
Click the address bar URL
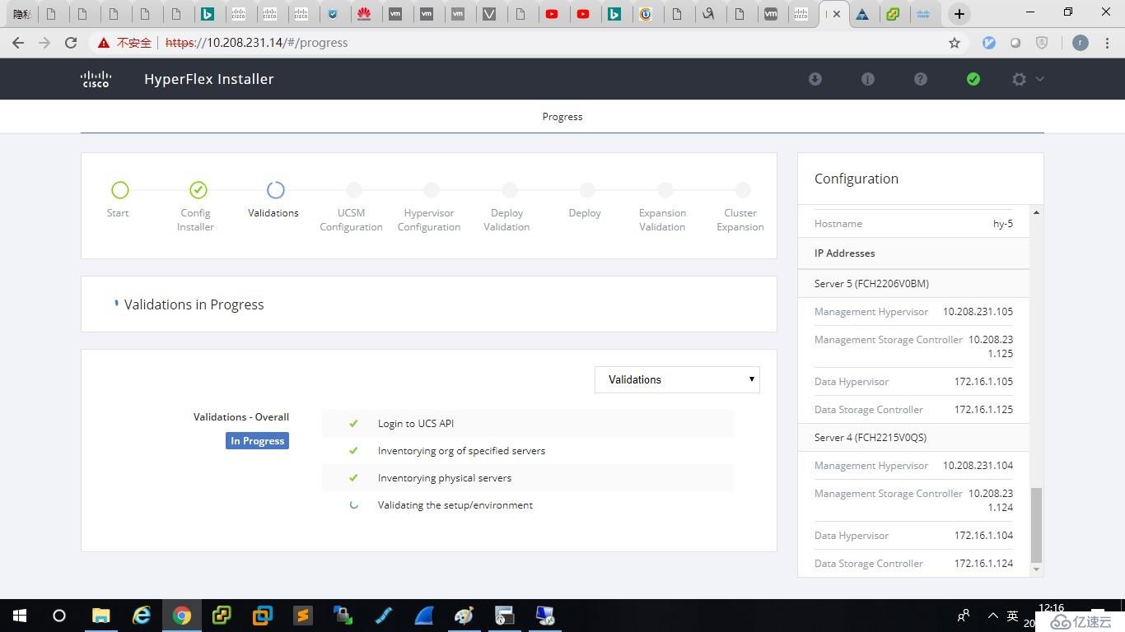coord(256,43)
